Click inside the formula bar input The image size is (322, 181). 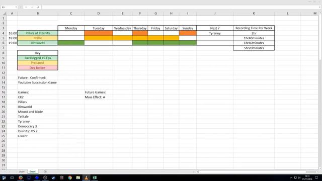(x=180, y=7)
